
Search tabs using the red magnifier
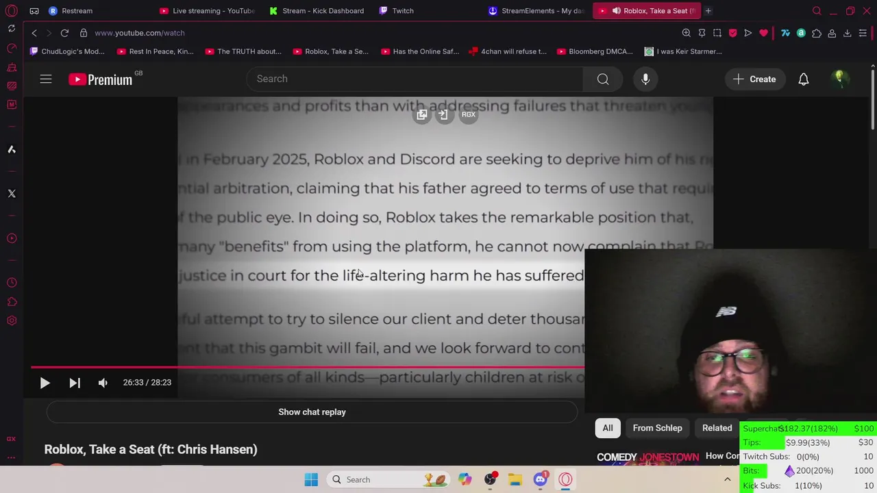(x=817, y=11)
